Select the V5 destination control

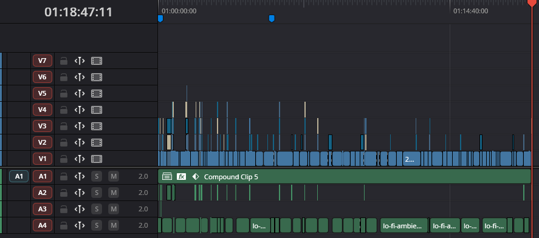click(x=43, y=93)
